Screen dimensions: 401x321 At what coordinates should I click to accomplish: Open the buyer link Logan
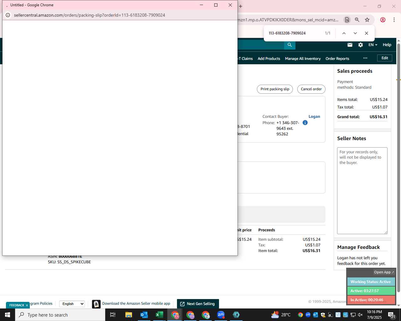[x=314, y=117]
